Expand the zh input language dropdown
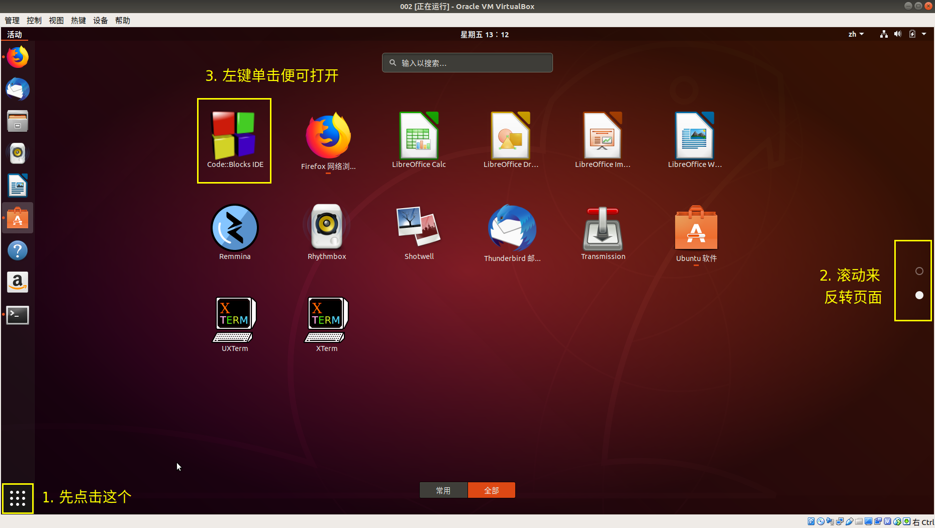This screenshot has height=528, width=935. (856, 34)
